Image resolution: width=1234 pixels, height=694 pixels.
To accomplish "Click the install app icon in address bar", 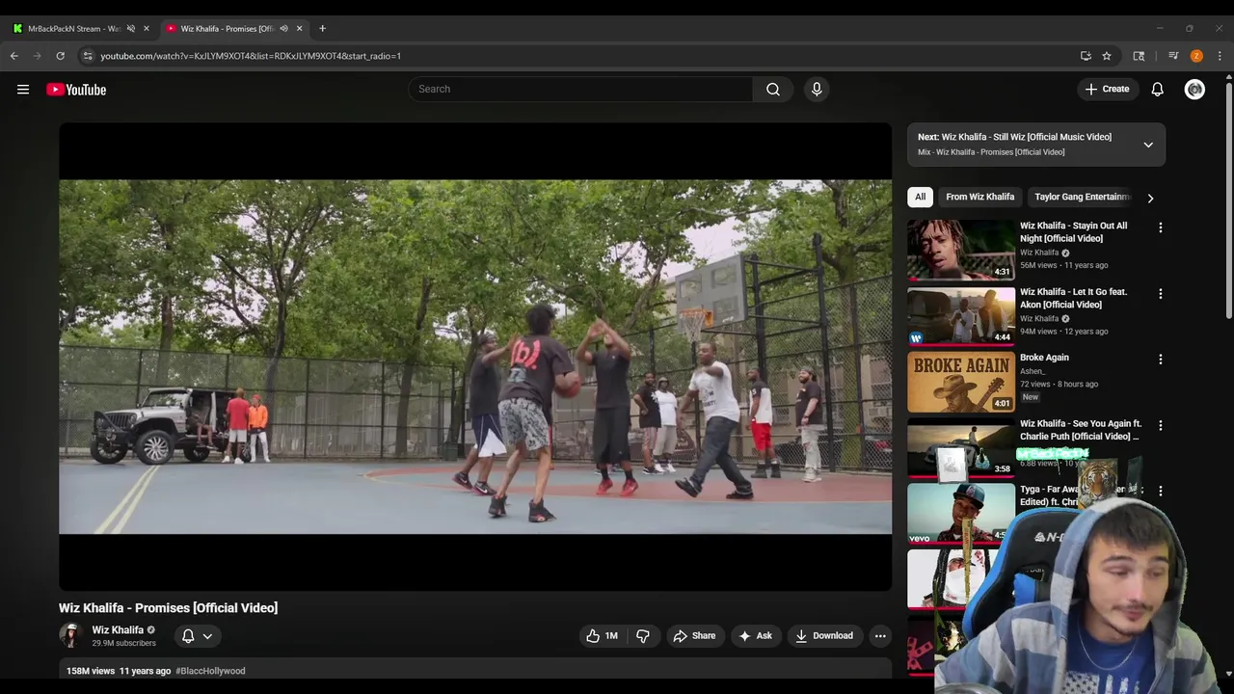I will coord(1086,56).
